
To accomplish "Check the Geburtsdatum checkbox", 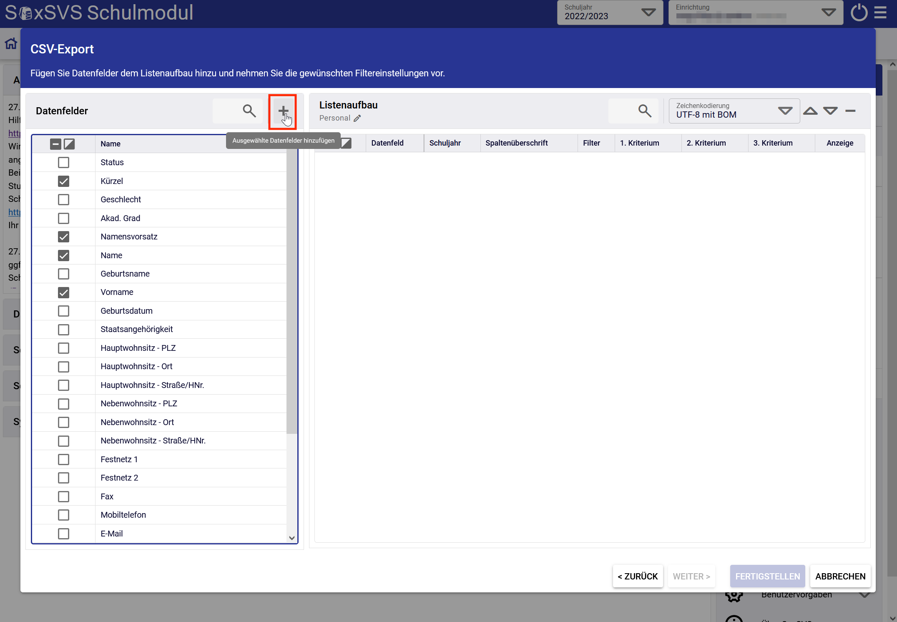I will pyautogui.click(x=63, y=311).
